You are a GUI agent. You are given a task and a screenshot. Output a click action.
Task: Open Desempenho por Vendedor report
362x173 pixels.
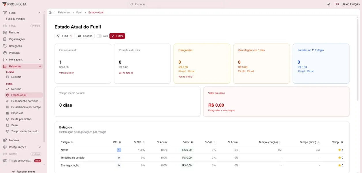click(x=24, y=101)
